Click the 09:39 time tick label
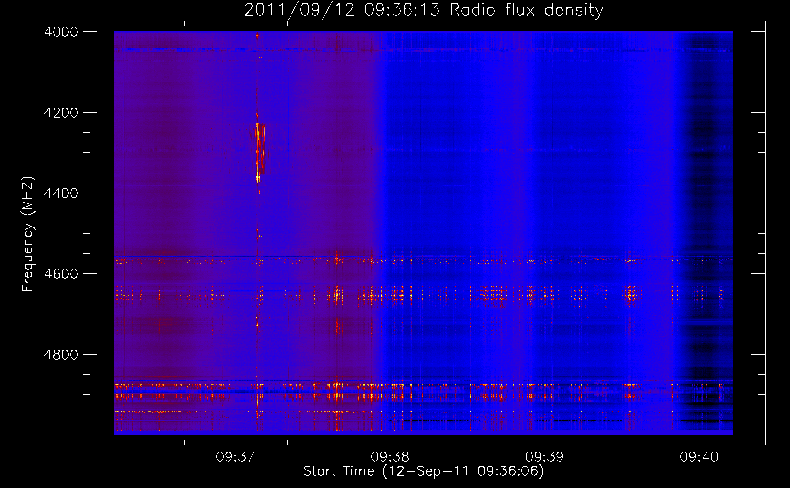 tap(544, 457)
